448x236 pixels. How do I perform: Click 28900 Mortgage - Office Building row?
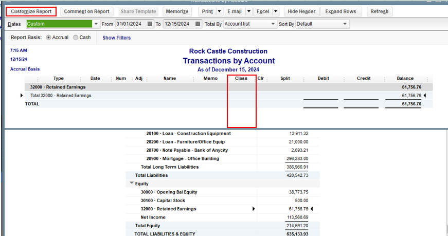click(223, 158)
